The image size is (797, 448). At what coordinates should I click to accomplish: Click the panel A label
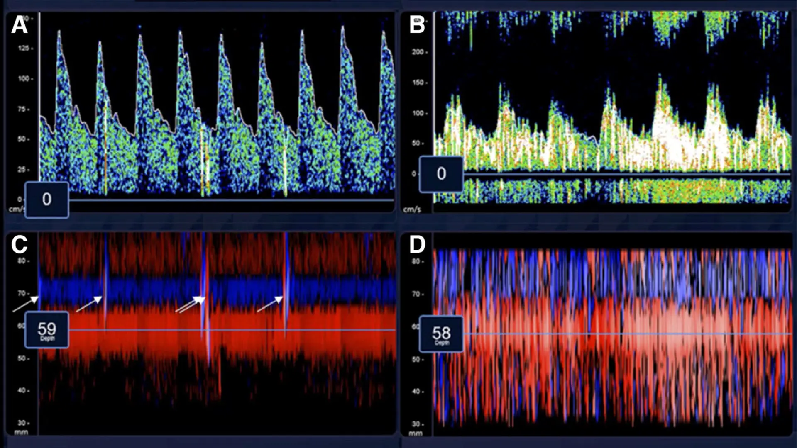click(x=19, y=25)
